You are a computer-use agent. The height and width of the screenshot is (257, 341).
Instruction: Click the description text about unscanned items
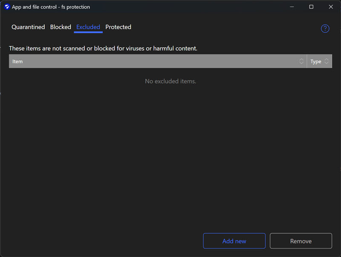103,48
